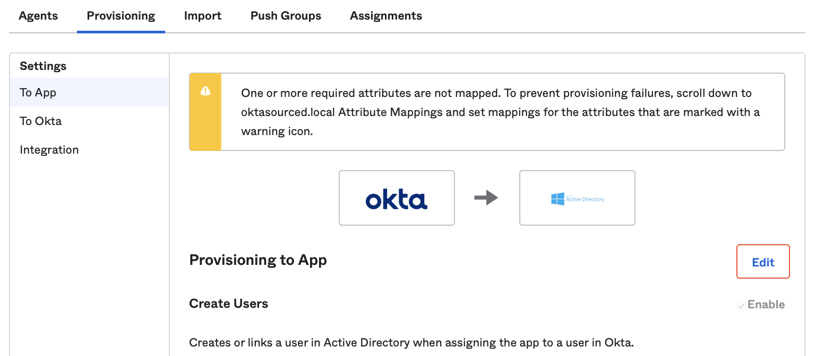Viewport: 824px width, 356px height.
Task: Open the Assignments tab
Action: pos(386,16)
